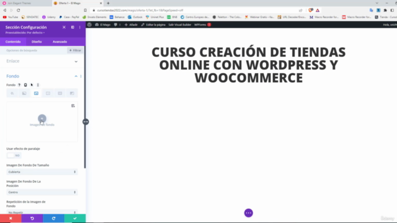Save changes with green check button
The height and width of the screenshot is (223, 397).
(x=75, y=219)
